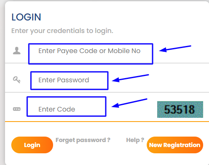
Task: Click the code dots icon
Action: click(17, 109)
